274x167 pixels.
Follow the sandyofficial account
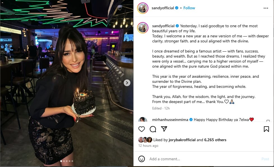189,8
